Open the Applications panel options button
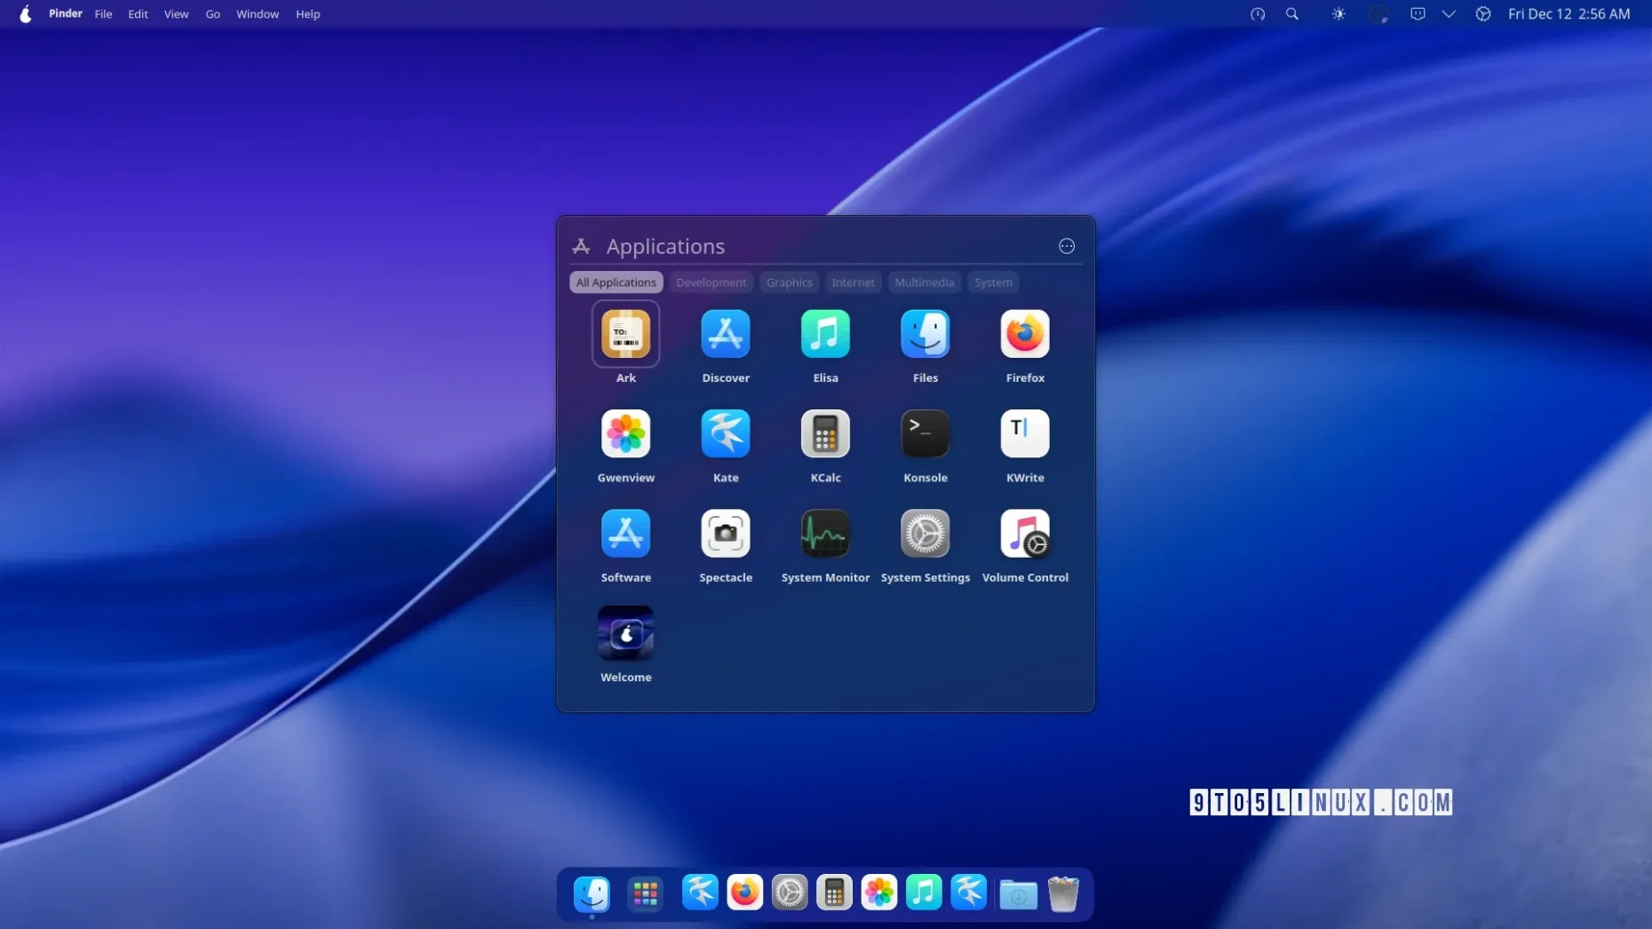The height and width of the screenshot is (929, 1652). pos(1066,247)
